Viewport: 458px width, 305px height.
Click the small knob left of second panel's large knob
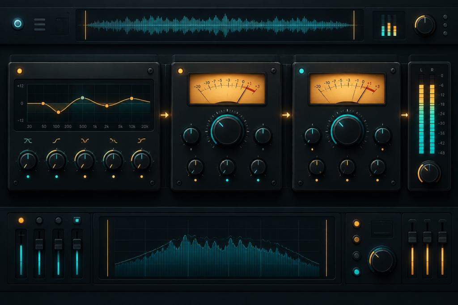(x=312, y=136)
